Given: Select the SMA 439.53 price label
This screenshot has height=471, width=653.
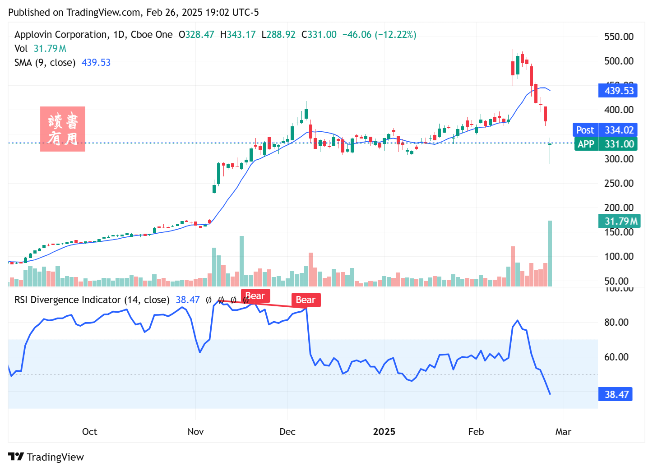Looking at the screenshot, I should coord(618,90).
